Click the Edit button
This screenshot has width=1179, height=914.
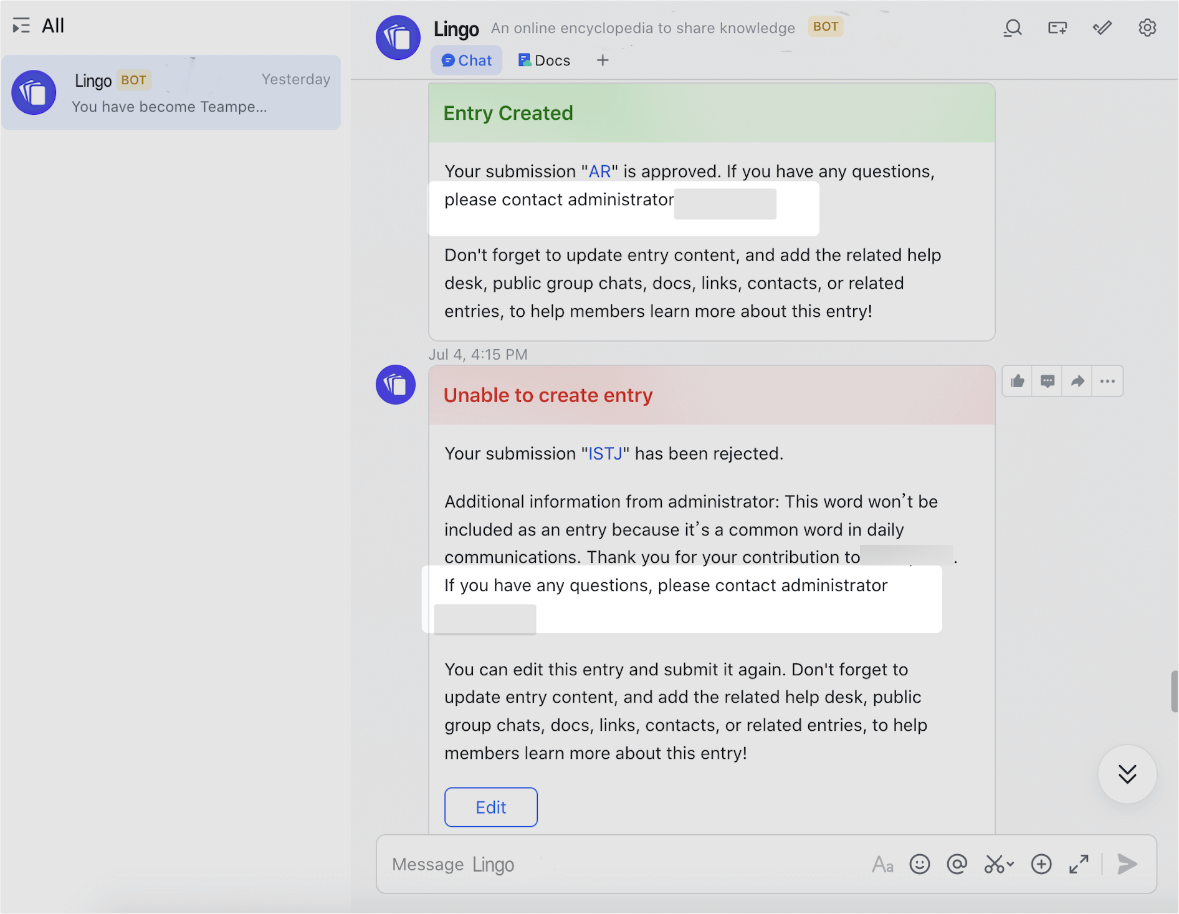pos(491,807)
